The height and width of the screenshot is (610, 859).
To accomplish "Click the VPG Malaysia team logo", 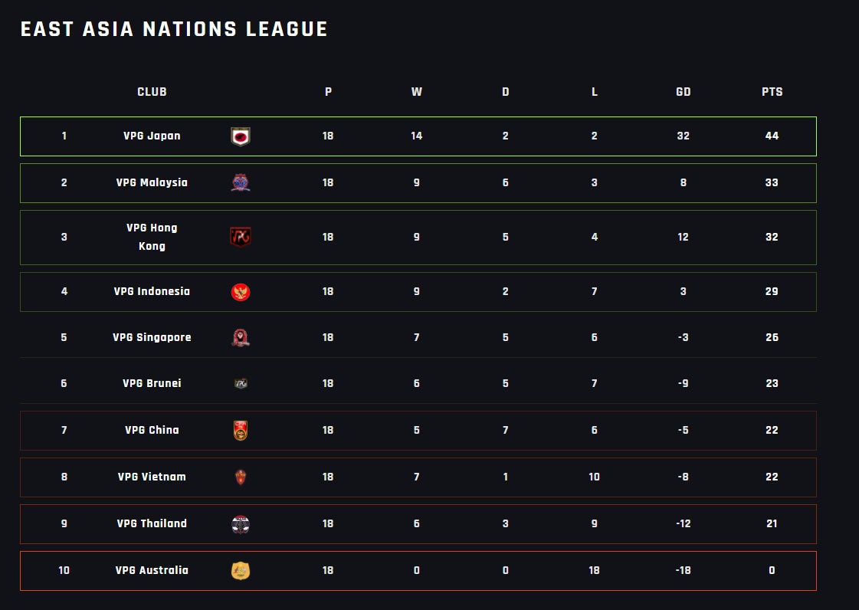I will click(241, 183).
